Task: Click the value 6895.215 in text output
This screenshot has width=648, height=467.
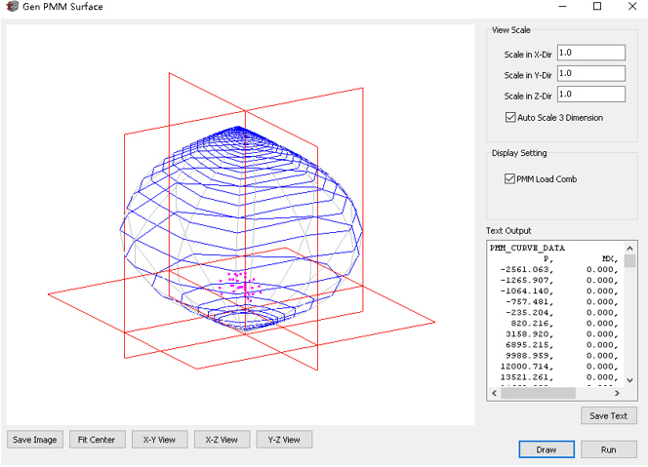Action: click(529, 345)
